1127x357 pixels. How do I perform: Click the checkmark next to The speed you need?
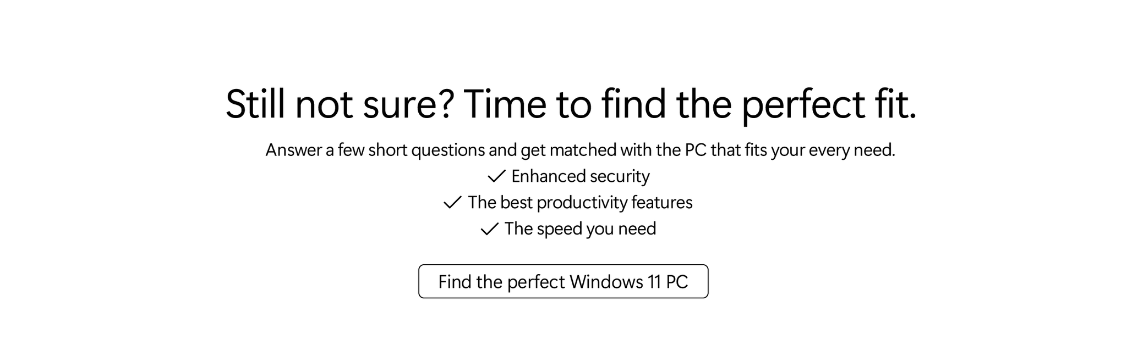489,229
